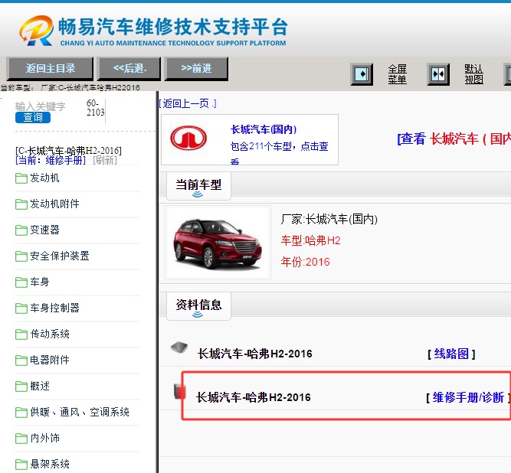Click folder icon beside 发动机
This screenshot has height=473, width=511.
pyautogui.click(x=21, y=178)
